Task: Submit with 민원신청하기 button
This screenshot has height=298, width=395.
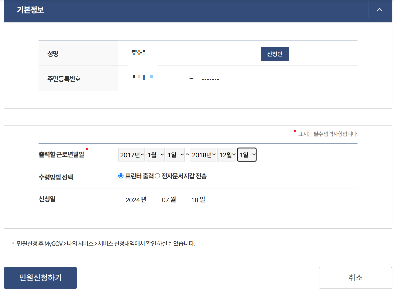Action: click(40, 278)
